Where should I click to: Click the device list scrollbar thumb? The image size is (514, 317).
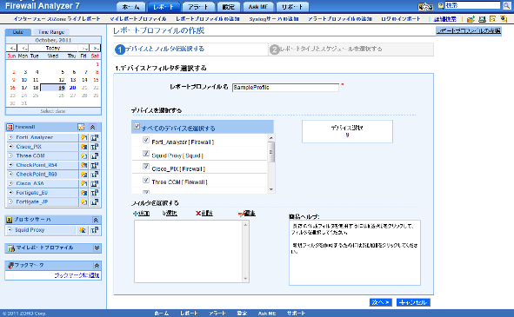click(271, 152)
